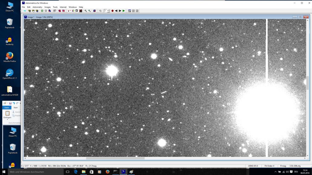Step to previous blink image
The width and height of the screenshot is (312, 175).
click(x=116, y=11)
